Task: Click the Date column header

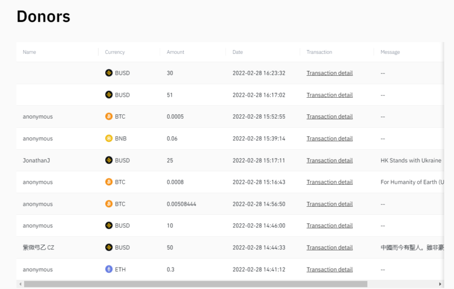Action: point(238,52)
